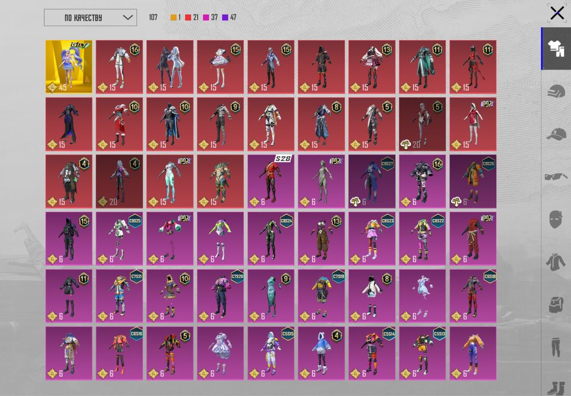The height and width of the screenshot is (396, 571).
Task: Select the outfit tagged C7S21
Action: pyautogui.click(x=119, y=296)
